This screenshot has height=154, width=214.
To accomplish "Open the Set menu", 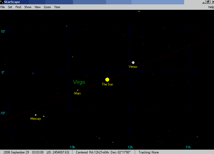I will point(10,7).
